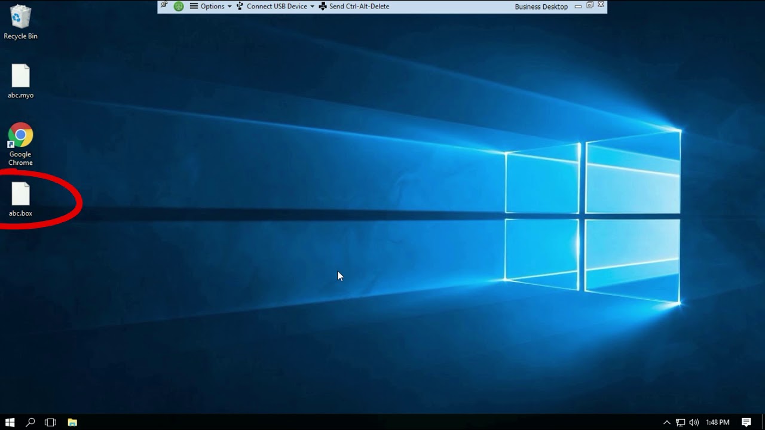765x430 pixels.
Task: Restore down the Business Desktop session window
Action: tap(590, 5)
